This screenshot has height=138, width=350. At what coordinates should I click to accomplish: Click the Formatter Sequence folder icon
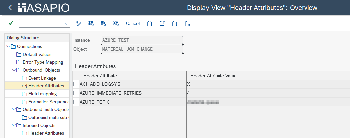tap(25, 102)
